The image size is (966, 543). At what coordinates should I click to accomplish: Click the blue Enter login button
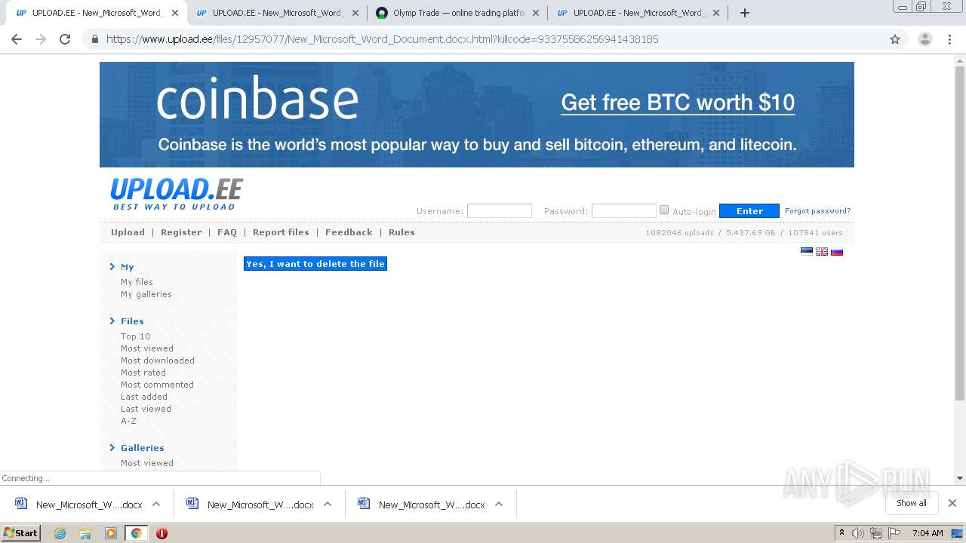(x=749, y=211)
